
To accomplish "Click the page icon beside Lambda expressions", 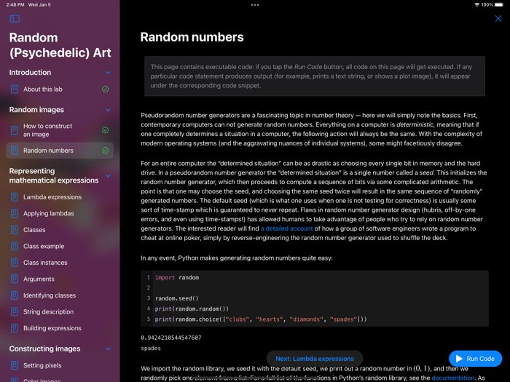I will click(x=15, y=197).
